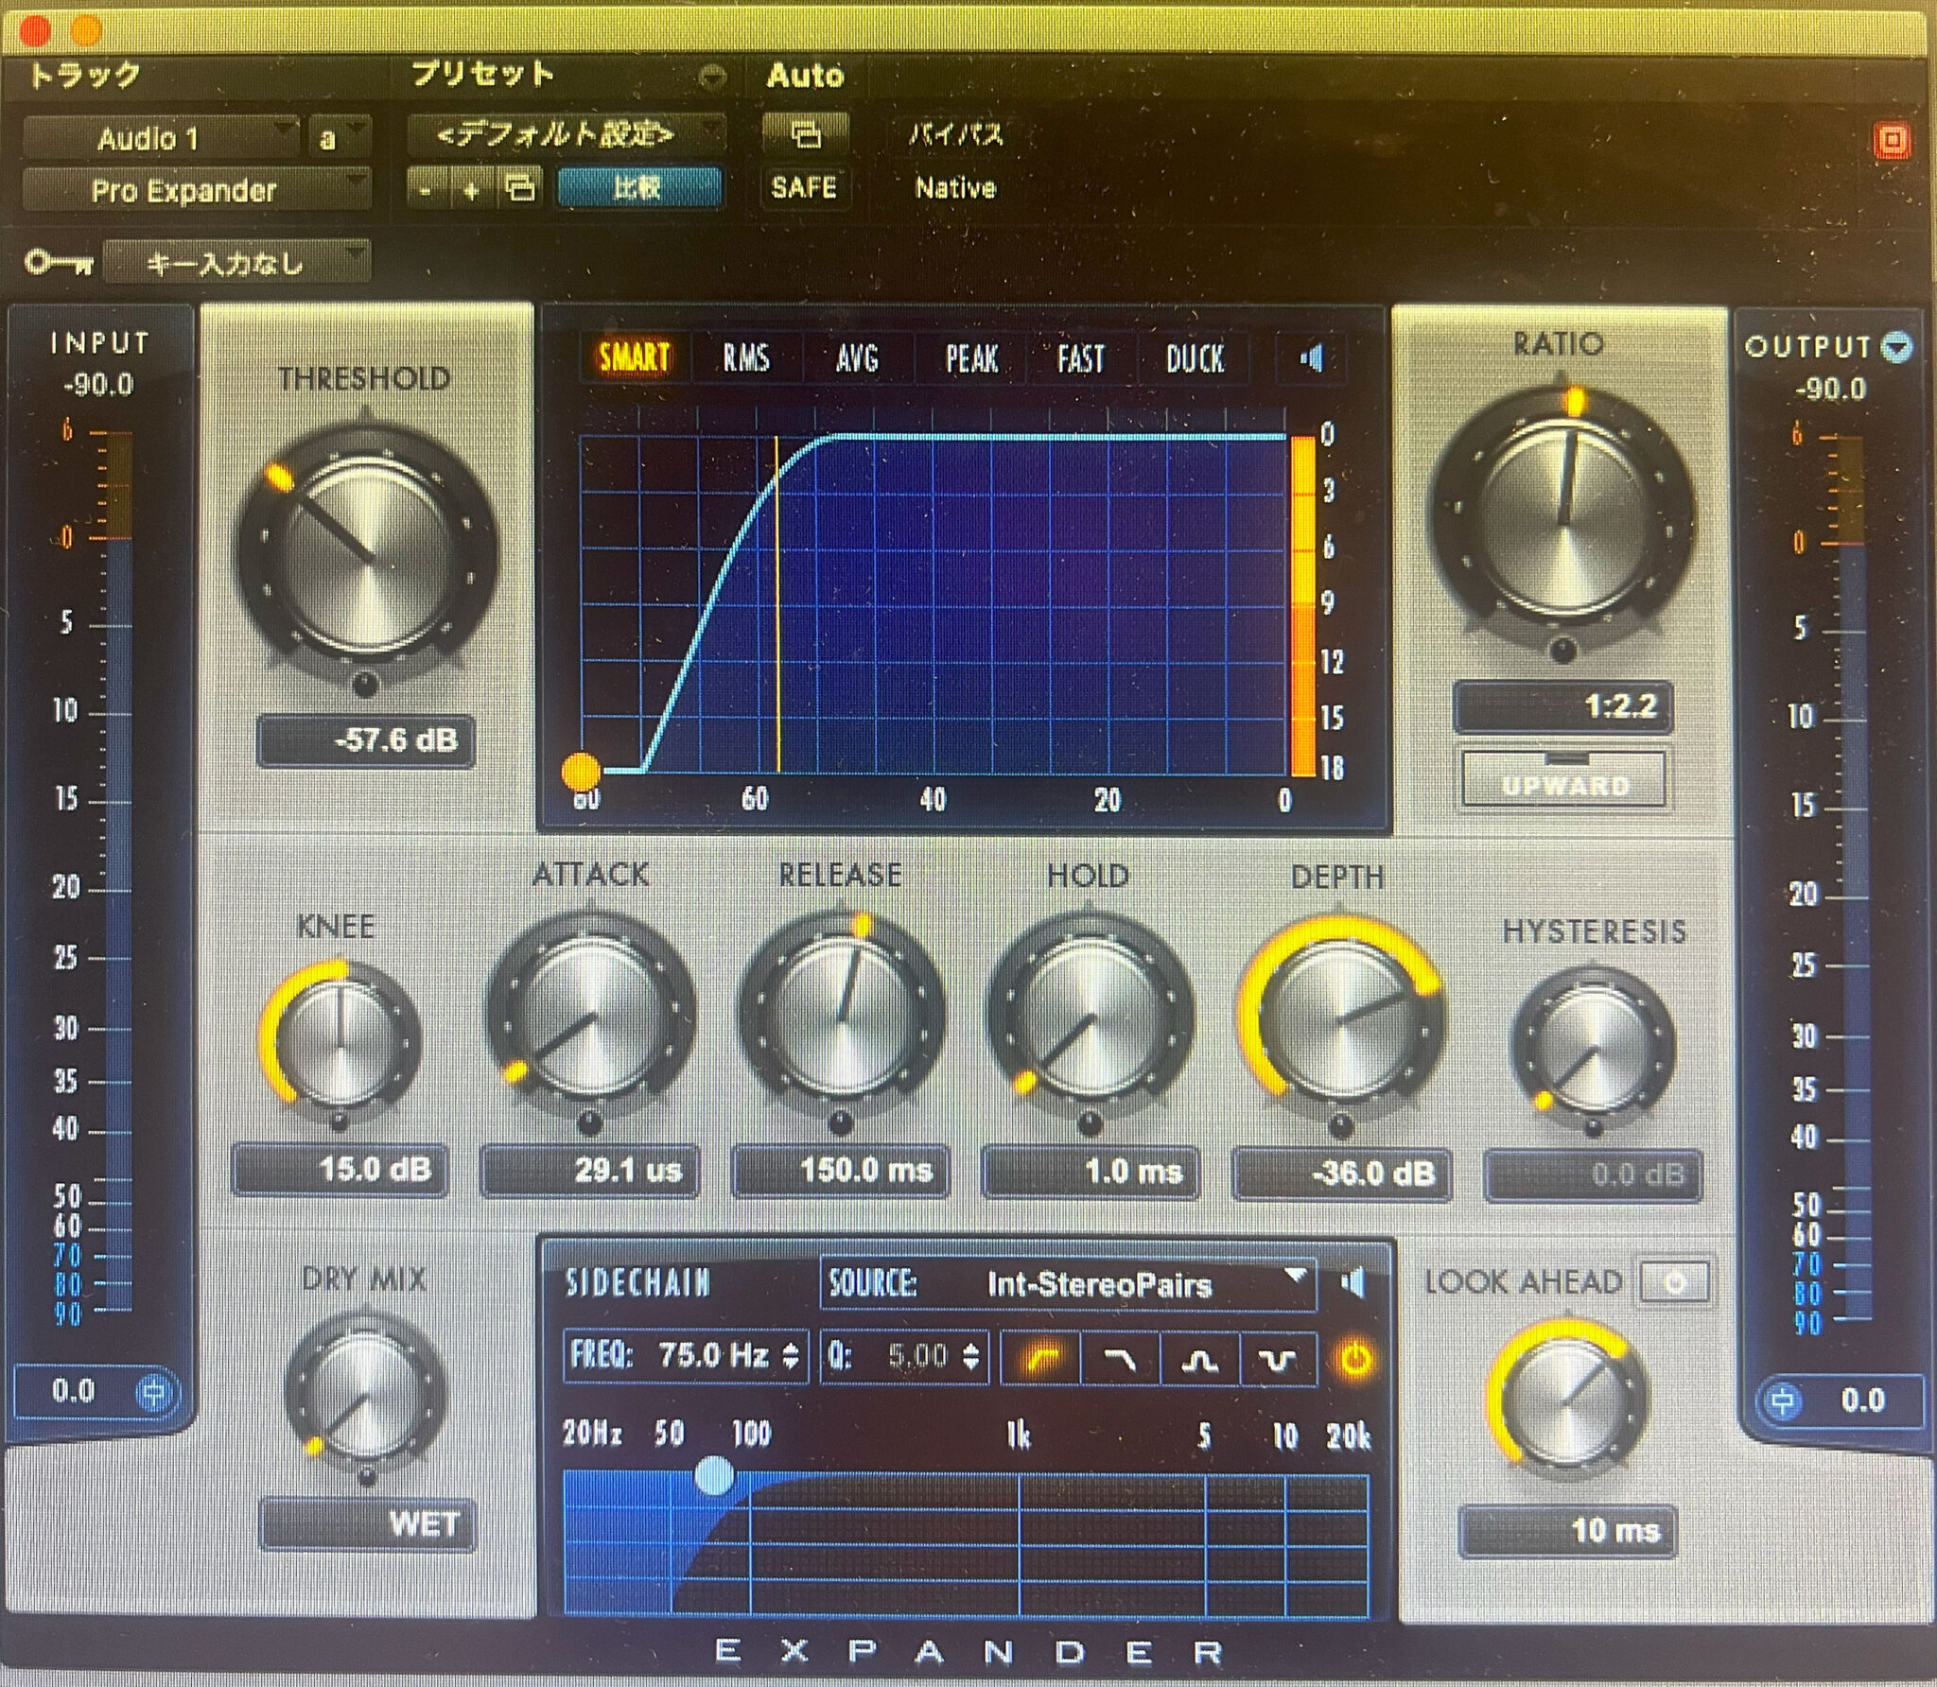Viewport: 1937px width, 1687px height.
Task: Click the speaker icon next to DUCK
Action: (1310, 359)
